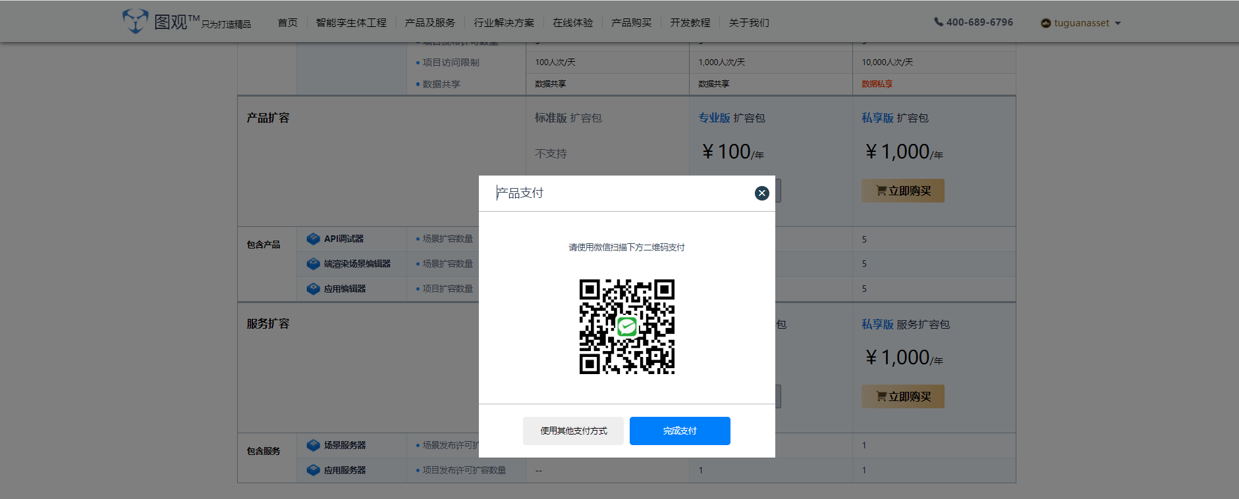Image resolution: width=1239 pixels, height=499 pixels.
Task: Click the phone icon in header
Action: pyautogui.click(x=939, y=22)
